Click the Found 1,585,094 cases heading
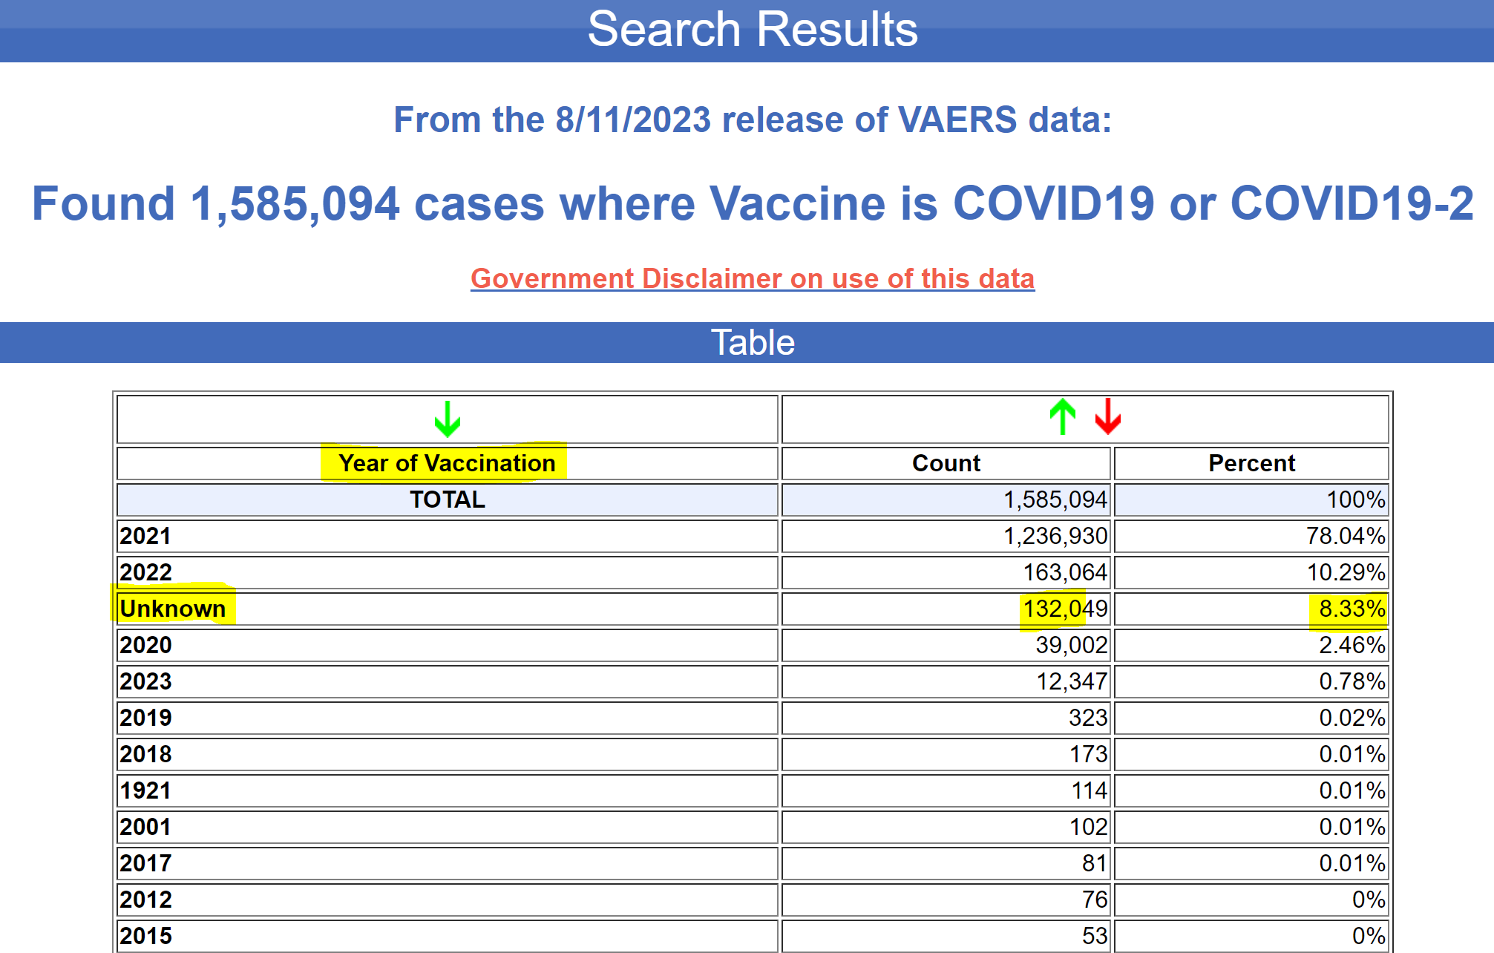 tap(753, 203)
